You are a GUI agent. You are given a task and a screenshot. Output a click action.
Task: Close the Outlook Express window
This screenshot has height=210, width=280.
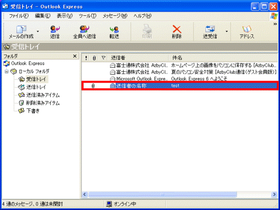coord(274,7)
